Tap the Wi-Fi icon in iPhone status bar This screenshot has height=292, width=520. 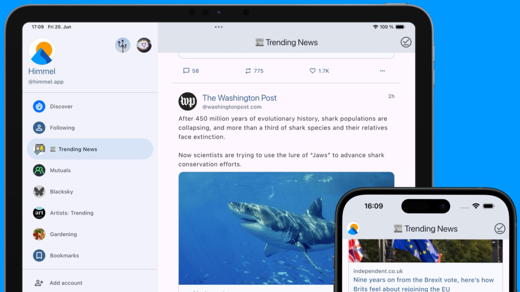click(x=476, y=206)
